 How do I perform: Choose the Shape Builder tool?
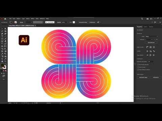(2, 49)
